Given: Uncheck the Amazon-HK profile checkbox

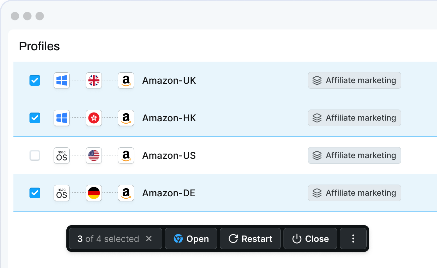Looking at the screenshot, I should [35, 118].
